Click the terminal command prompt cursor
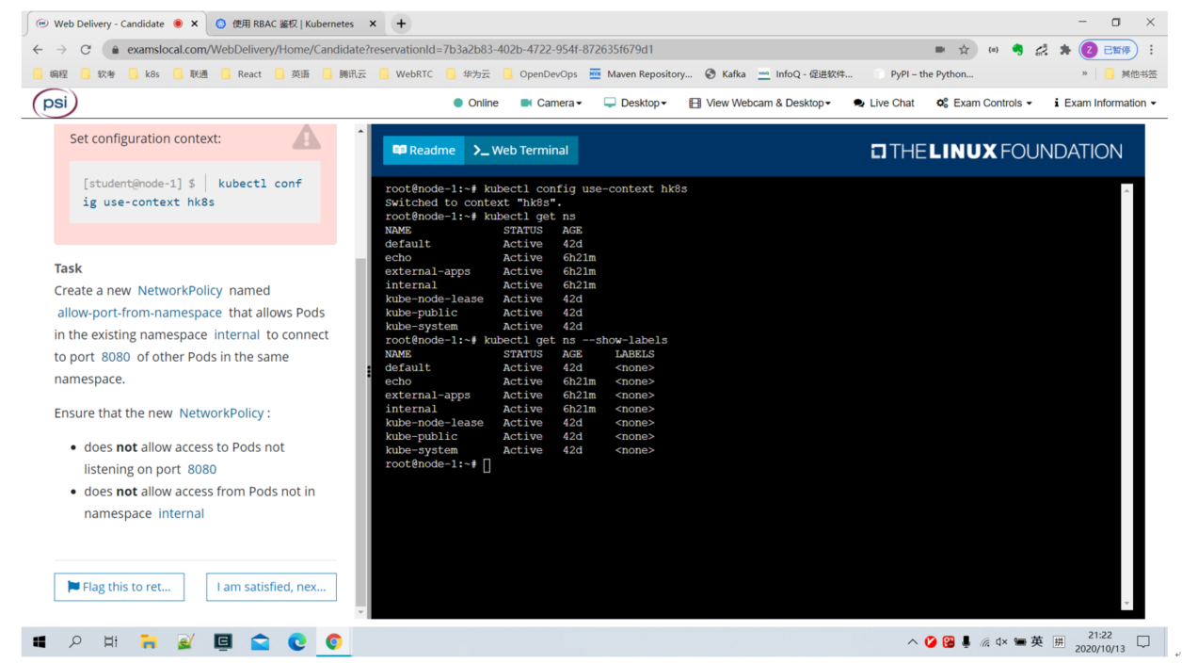Image resolution: width=1182 pixels, height=663 pixels. click(x=487, y=464)
